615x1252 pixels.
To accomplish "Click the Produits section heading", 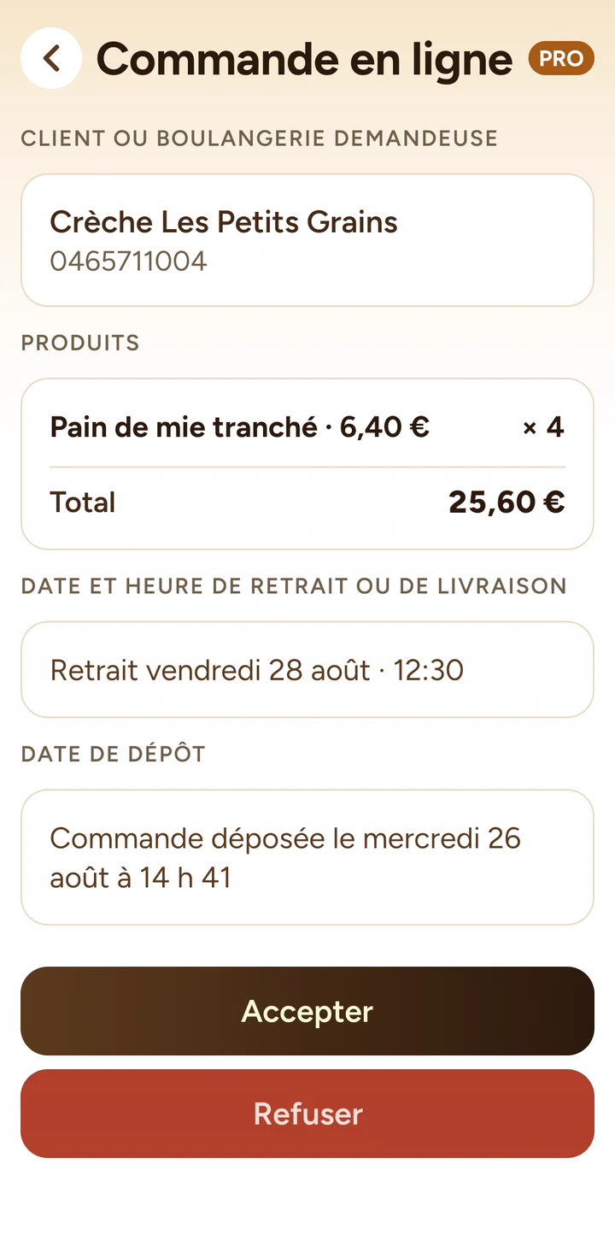I will pos(80,343).
